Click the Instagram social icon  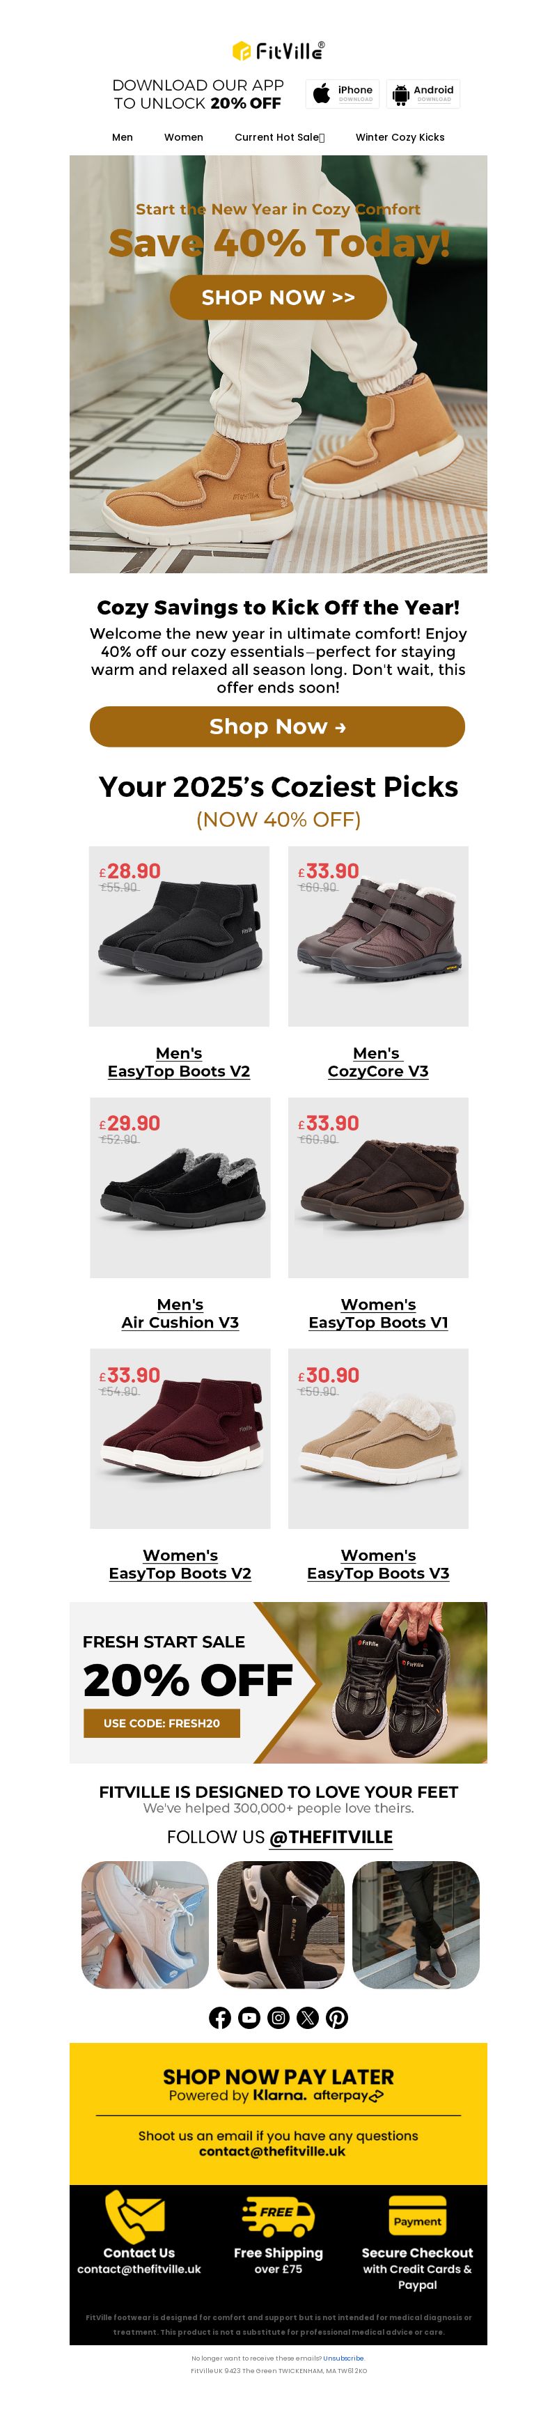point(278,2017)
